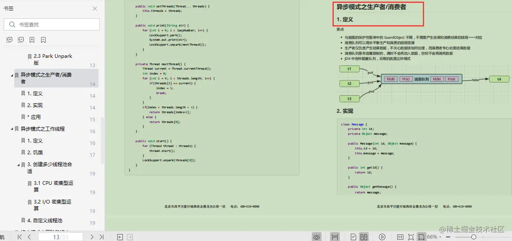Image resolution: width=512 pixels, height=241 pixels.
Task: Collapse 异步模式之工作线程 bookmark node
Action: tap(11, 129)
